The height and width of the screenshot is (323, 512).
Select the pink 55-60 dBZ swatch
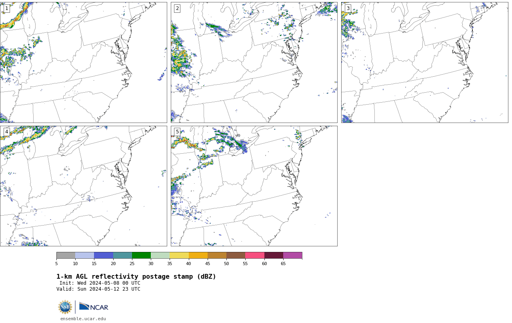tap(255, 256)
